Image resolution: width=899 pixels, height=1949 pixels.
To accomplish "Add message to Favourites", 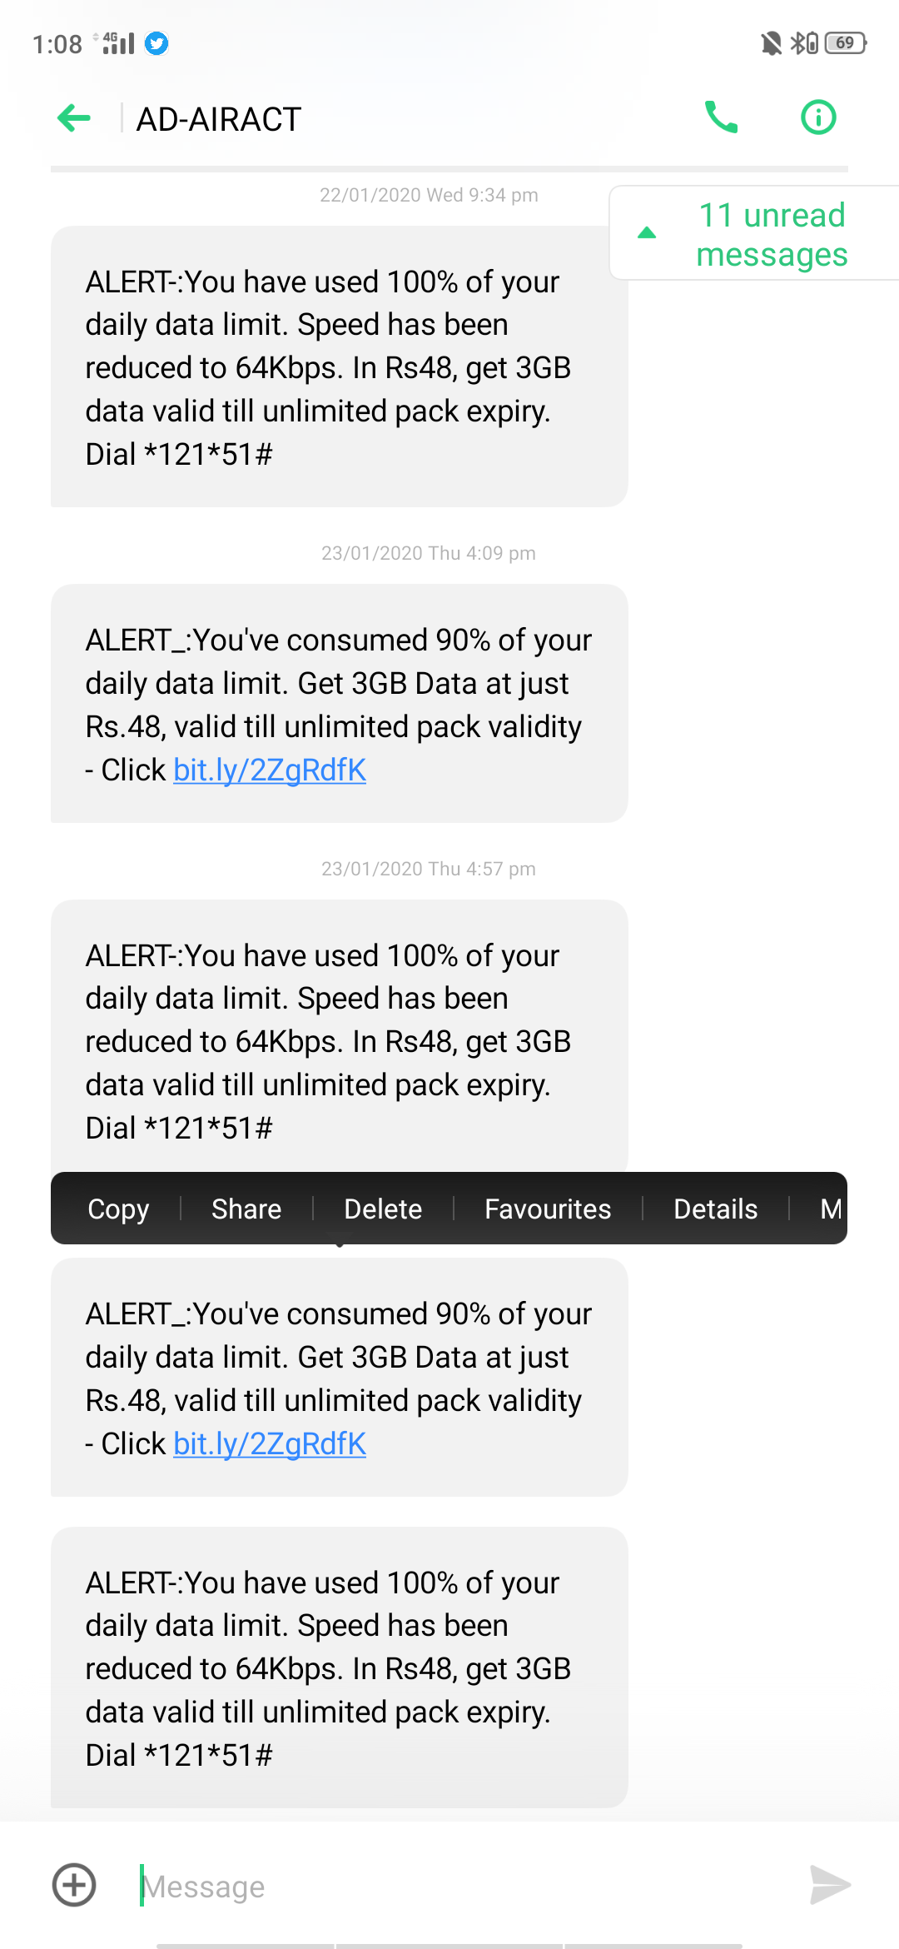I will [548, 1209].
